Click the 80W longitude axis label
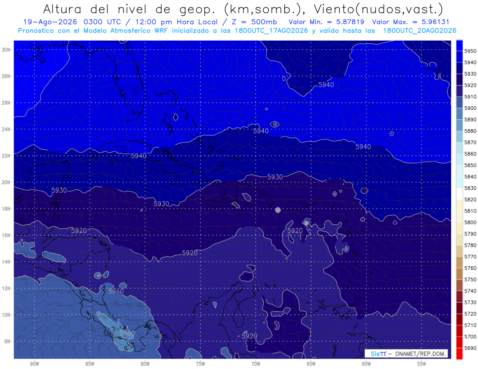 pos(145,364)
